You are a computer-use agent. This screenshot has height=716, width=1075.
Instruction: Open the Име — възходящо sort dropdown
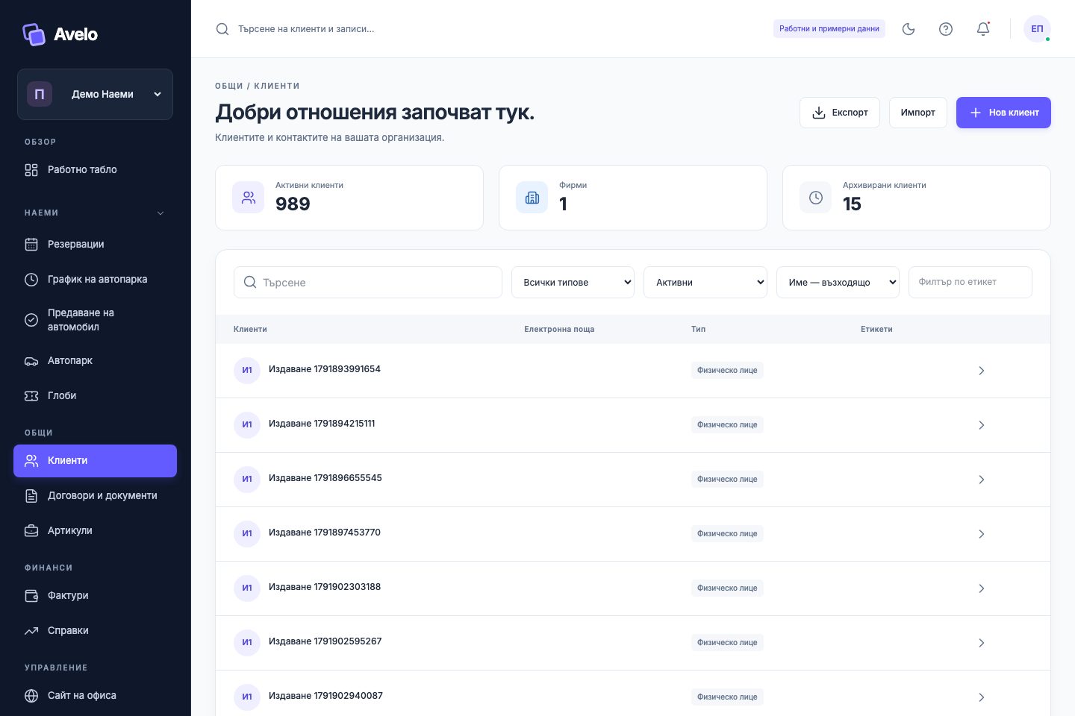point(838,282)
